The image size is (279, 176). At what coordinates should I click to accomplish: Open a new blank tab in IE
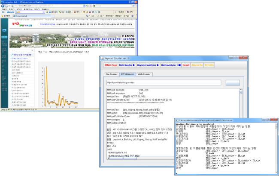53,16
